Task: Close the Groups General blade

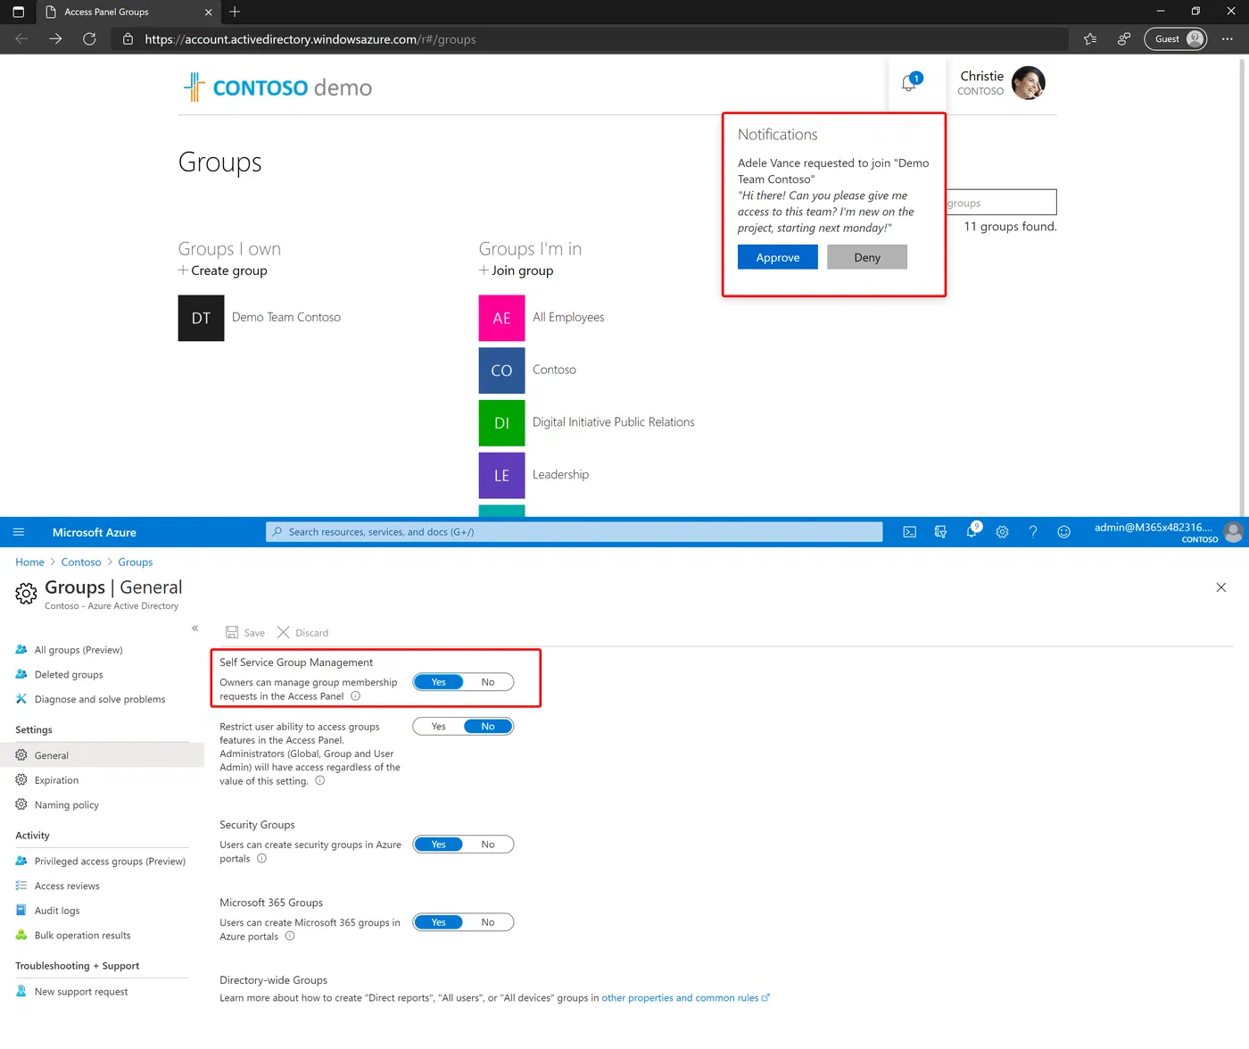Action: [1221, 587]
